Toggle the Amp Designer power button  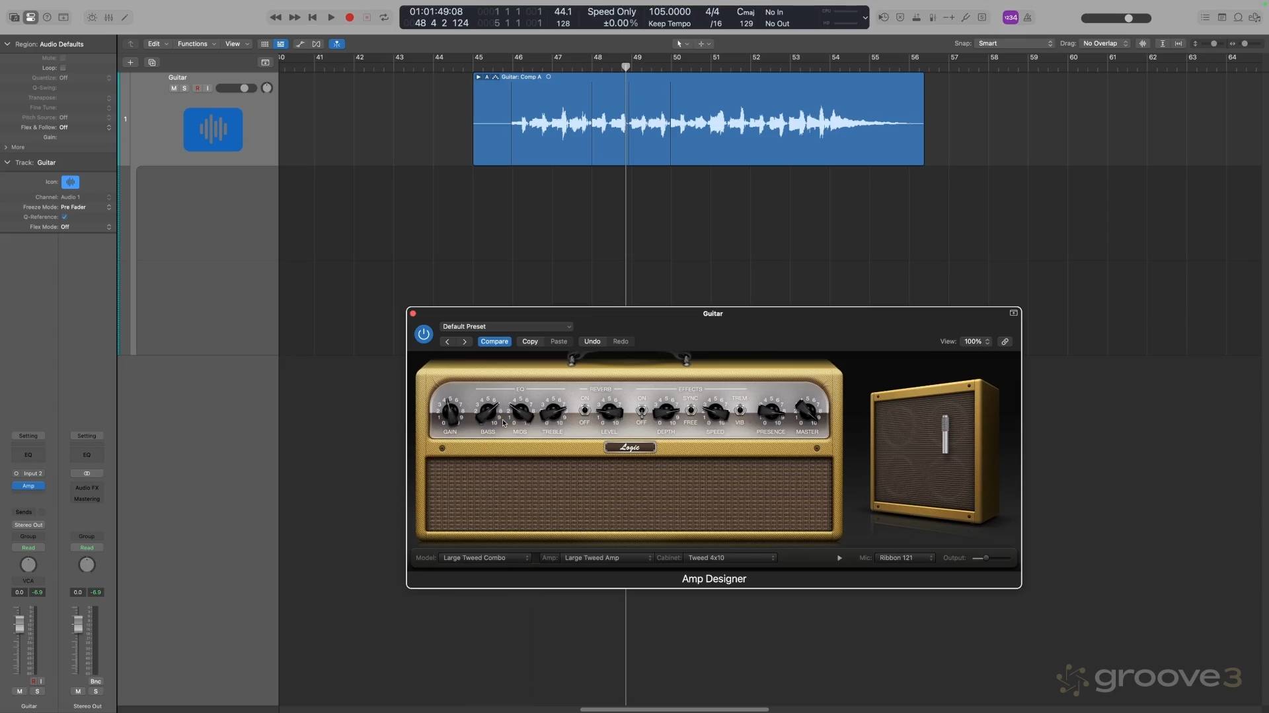coord(424,334)
